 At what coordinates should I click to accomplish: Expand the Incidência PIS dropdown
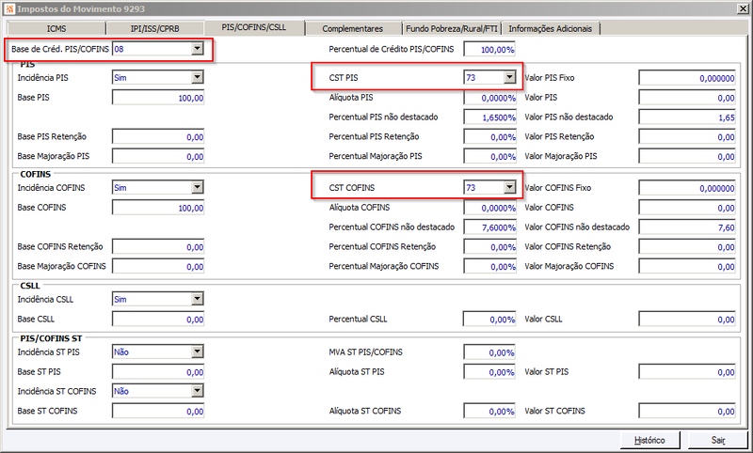198,77
